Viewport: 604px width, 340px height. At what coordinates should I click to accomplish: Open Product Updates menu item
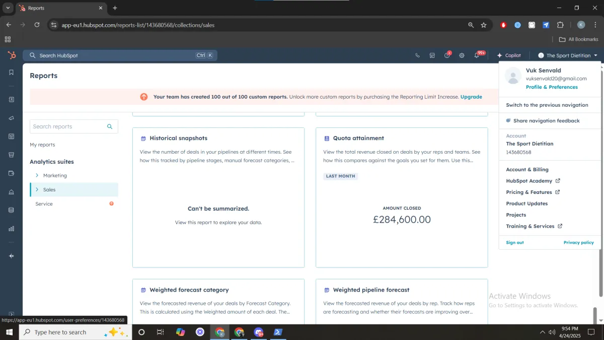(526, 203)
